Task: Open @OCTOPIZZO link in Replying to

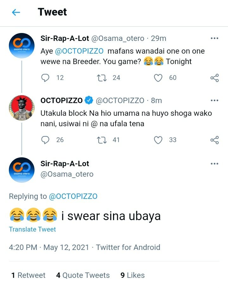Action: pos(73,196)
